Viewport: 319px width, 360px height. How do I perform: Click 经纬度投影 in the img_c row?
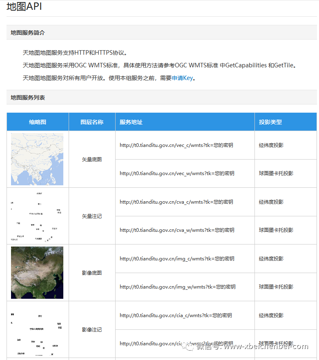click(x=271, y=258)
